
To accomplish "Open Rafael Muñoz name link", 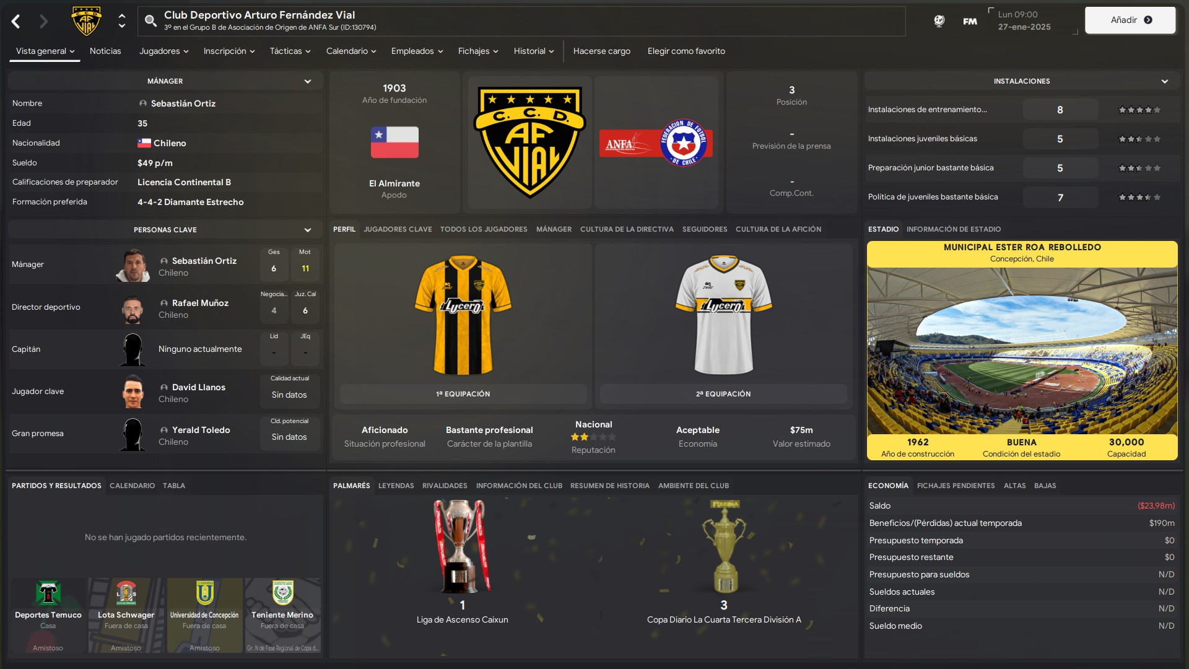I will (200, 303).
